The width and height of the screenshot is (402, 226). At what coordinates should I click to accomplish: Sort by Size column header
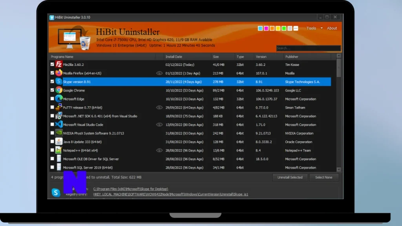tap(216, 56)
